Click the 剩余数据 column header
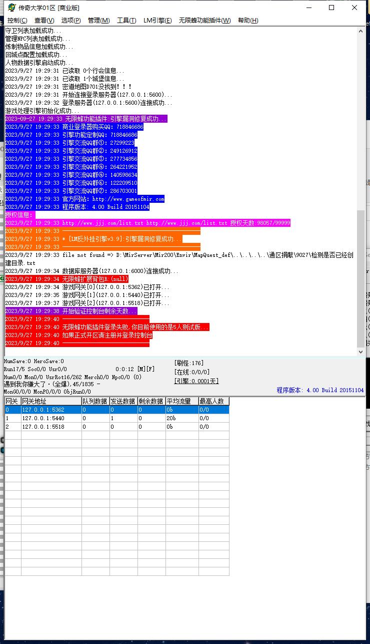Viewport: 370px width, 644px height. [151, 401]
